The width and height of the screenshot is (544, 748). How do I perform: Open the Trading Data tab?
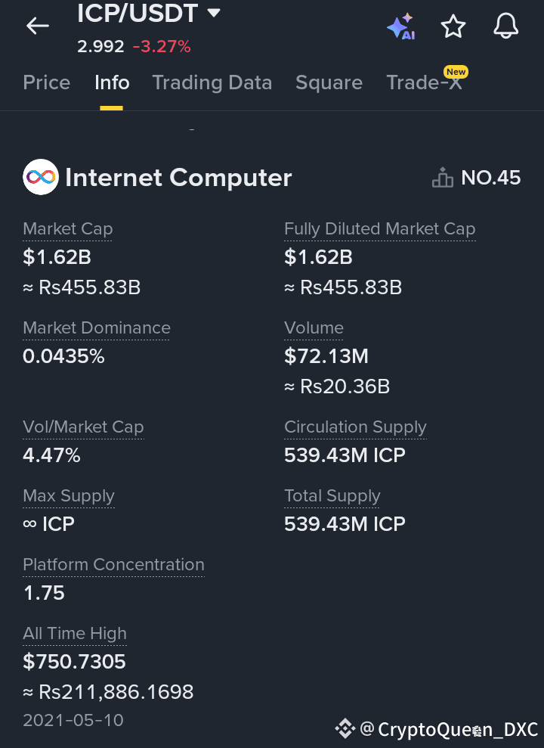(212, 82)
